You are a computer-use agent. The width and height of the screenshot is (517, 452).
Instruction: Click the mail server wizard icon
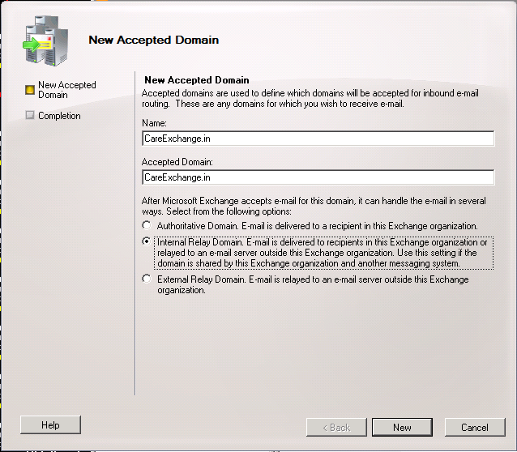pyautogui.click(x=45, y=41)
